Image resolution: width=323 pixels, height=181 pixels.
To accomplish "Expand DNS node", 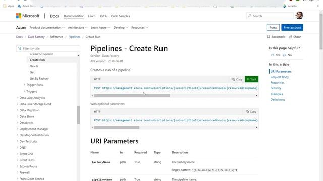I will coord(18,147).
